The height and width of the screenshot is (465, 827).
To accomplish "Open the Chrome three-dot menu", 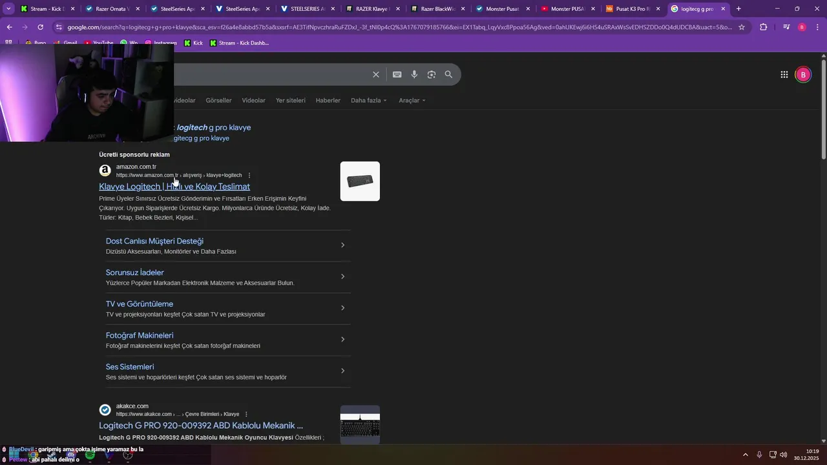I will 818,27.
